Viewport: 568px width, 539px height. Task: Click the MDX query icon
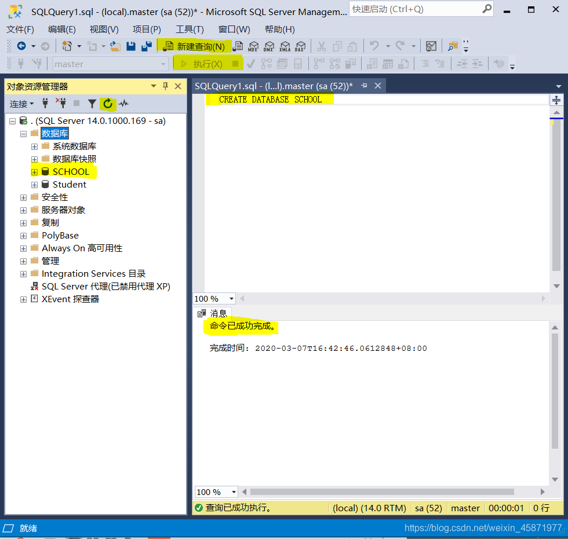pos(253,46)
